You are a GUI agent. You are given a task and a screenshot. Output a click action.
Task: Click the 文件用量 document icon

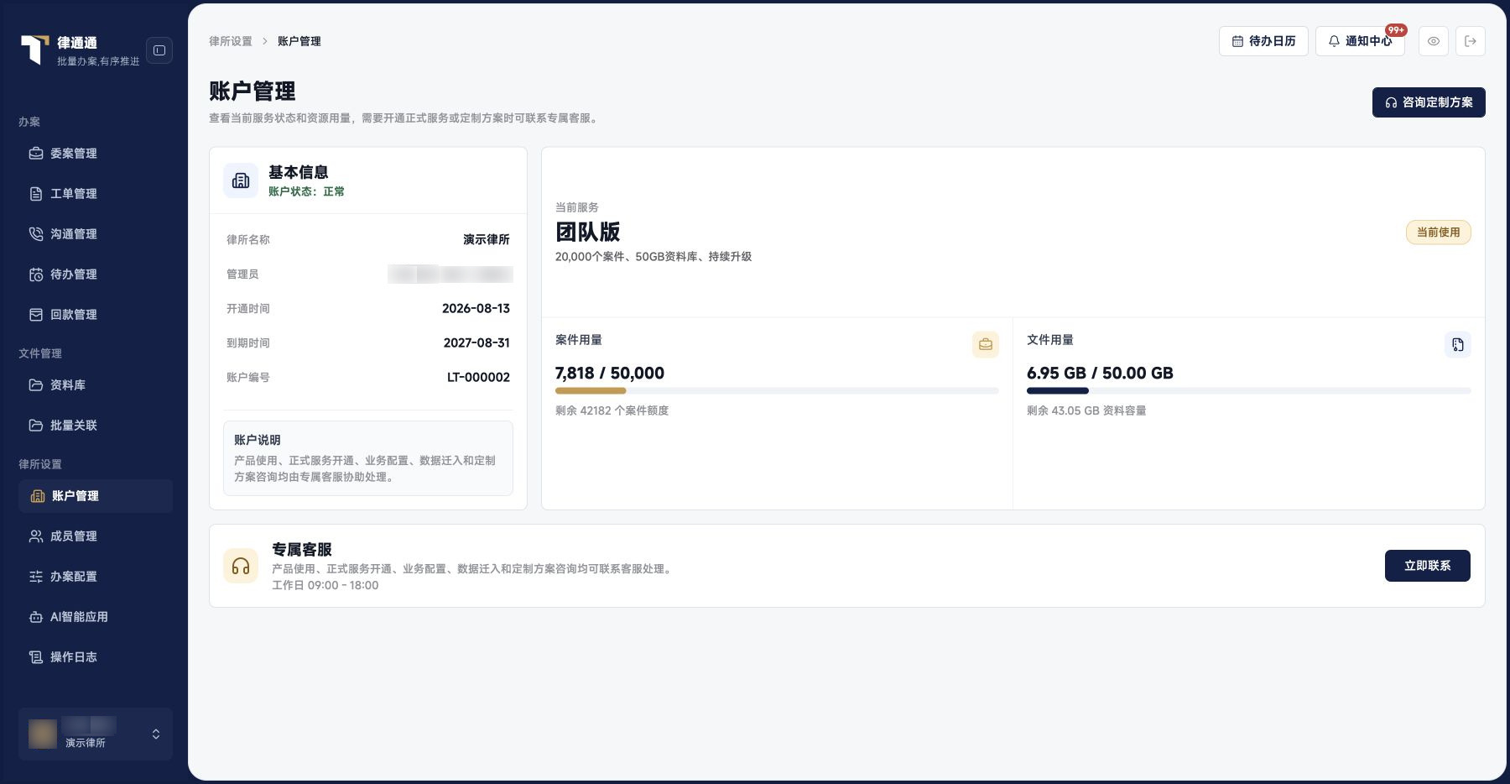[1458, 344]
